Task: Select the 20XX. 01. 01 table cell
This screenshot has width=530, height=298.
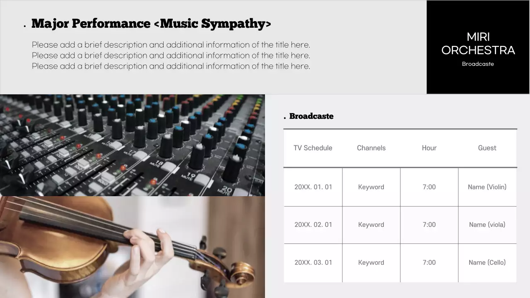Action: pos(313,187)
